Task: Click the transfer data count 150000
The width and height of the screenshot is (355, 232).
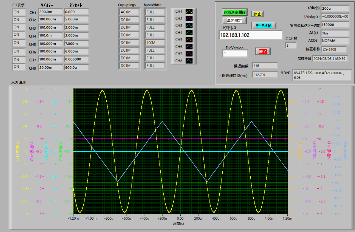Action: [x=335, y=25]
